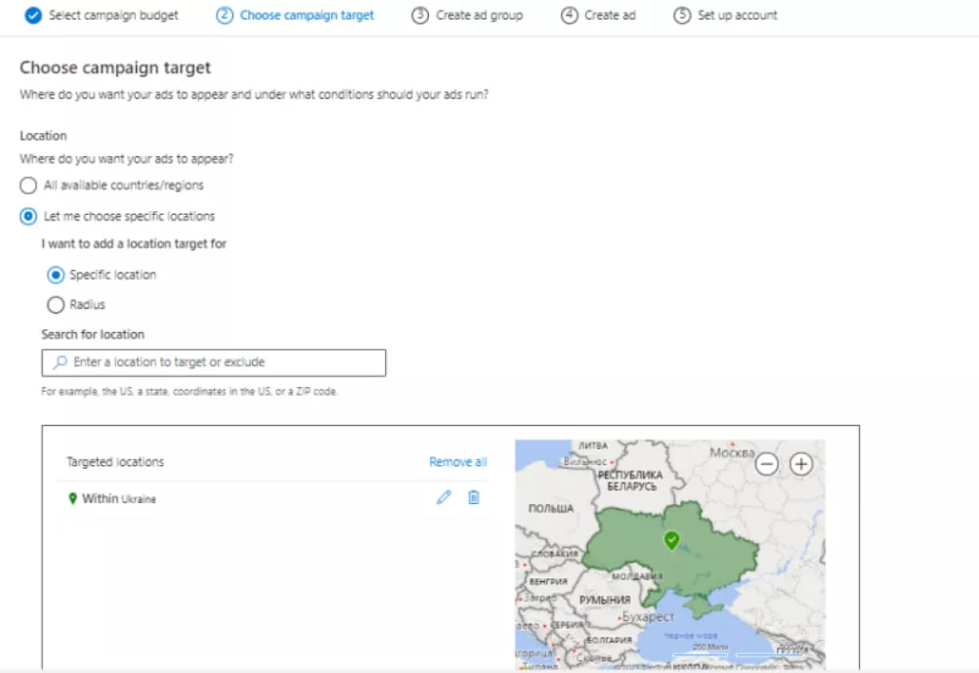Click the green checkmark pin on map

(x=672, y=540)
